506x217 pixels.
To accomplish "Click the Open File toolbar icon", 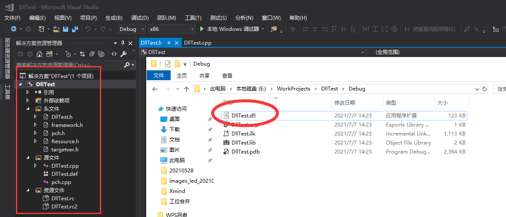I will tap(56, 29).
